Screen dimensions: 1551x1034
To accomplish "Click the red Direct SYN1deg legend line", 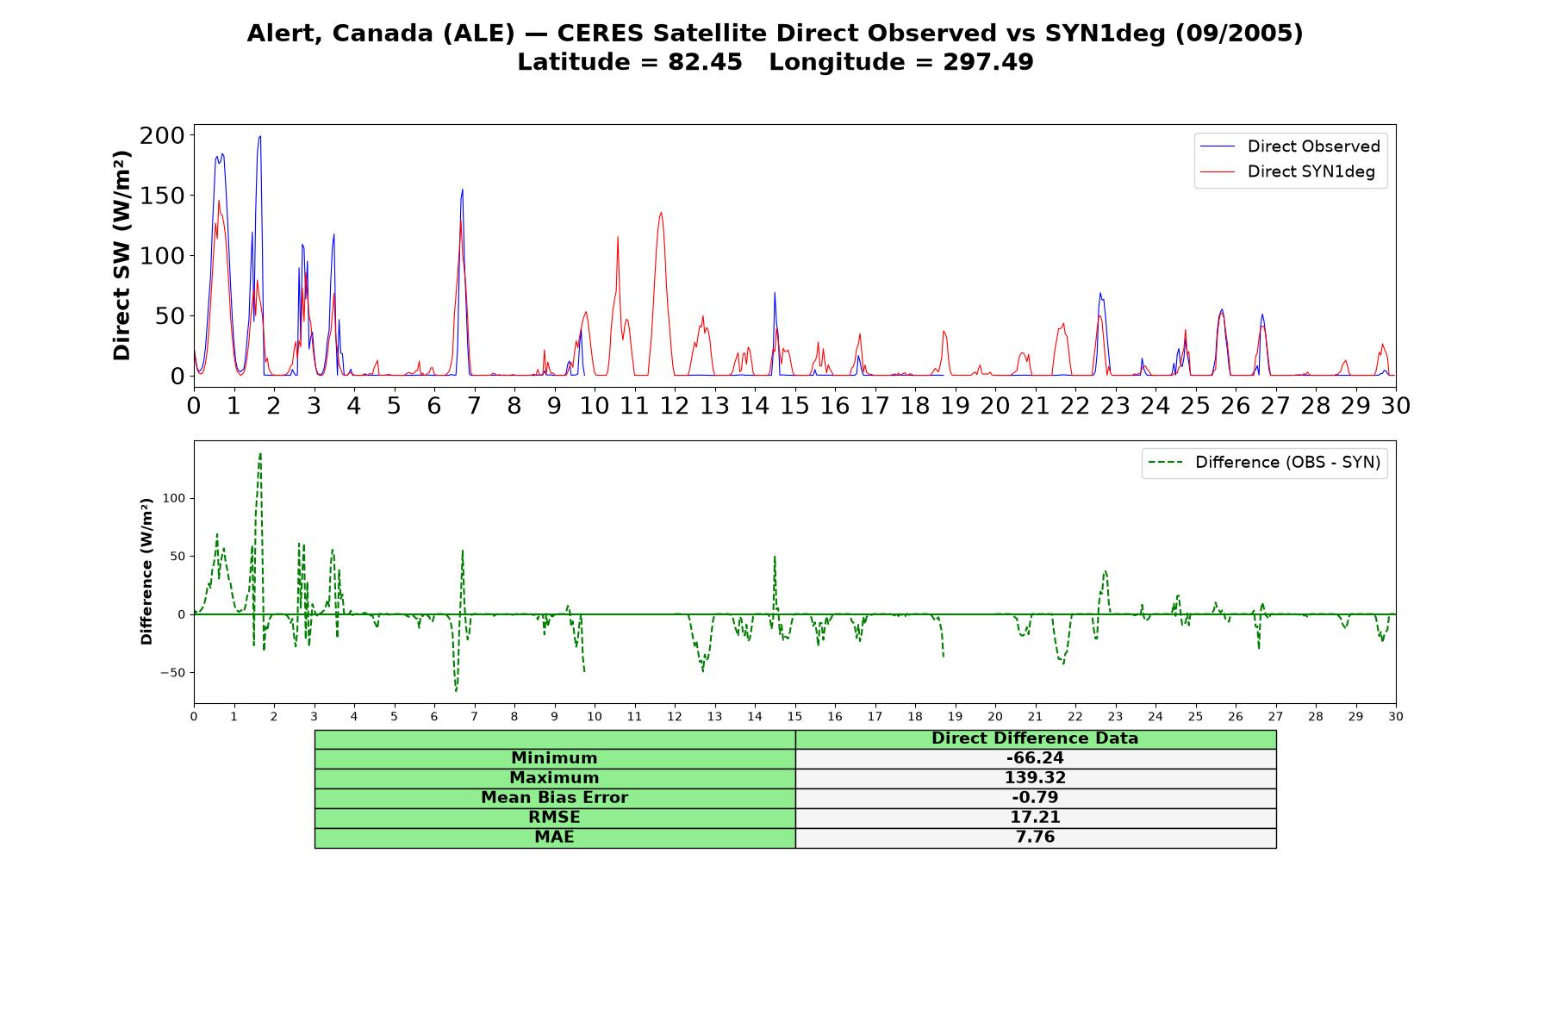I will [1218, 171].
